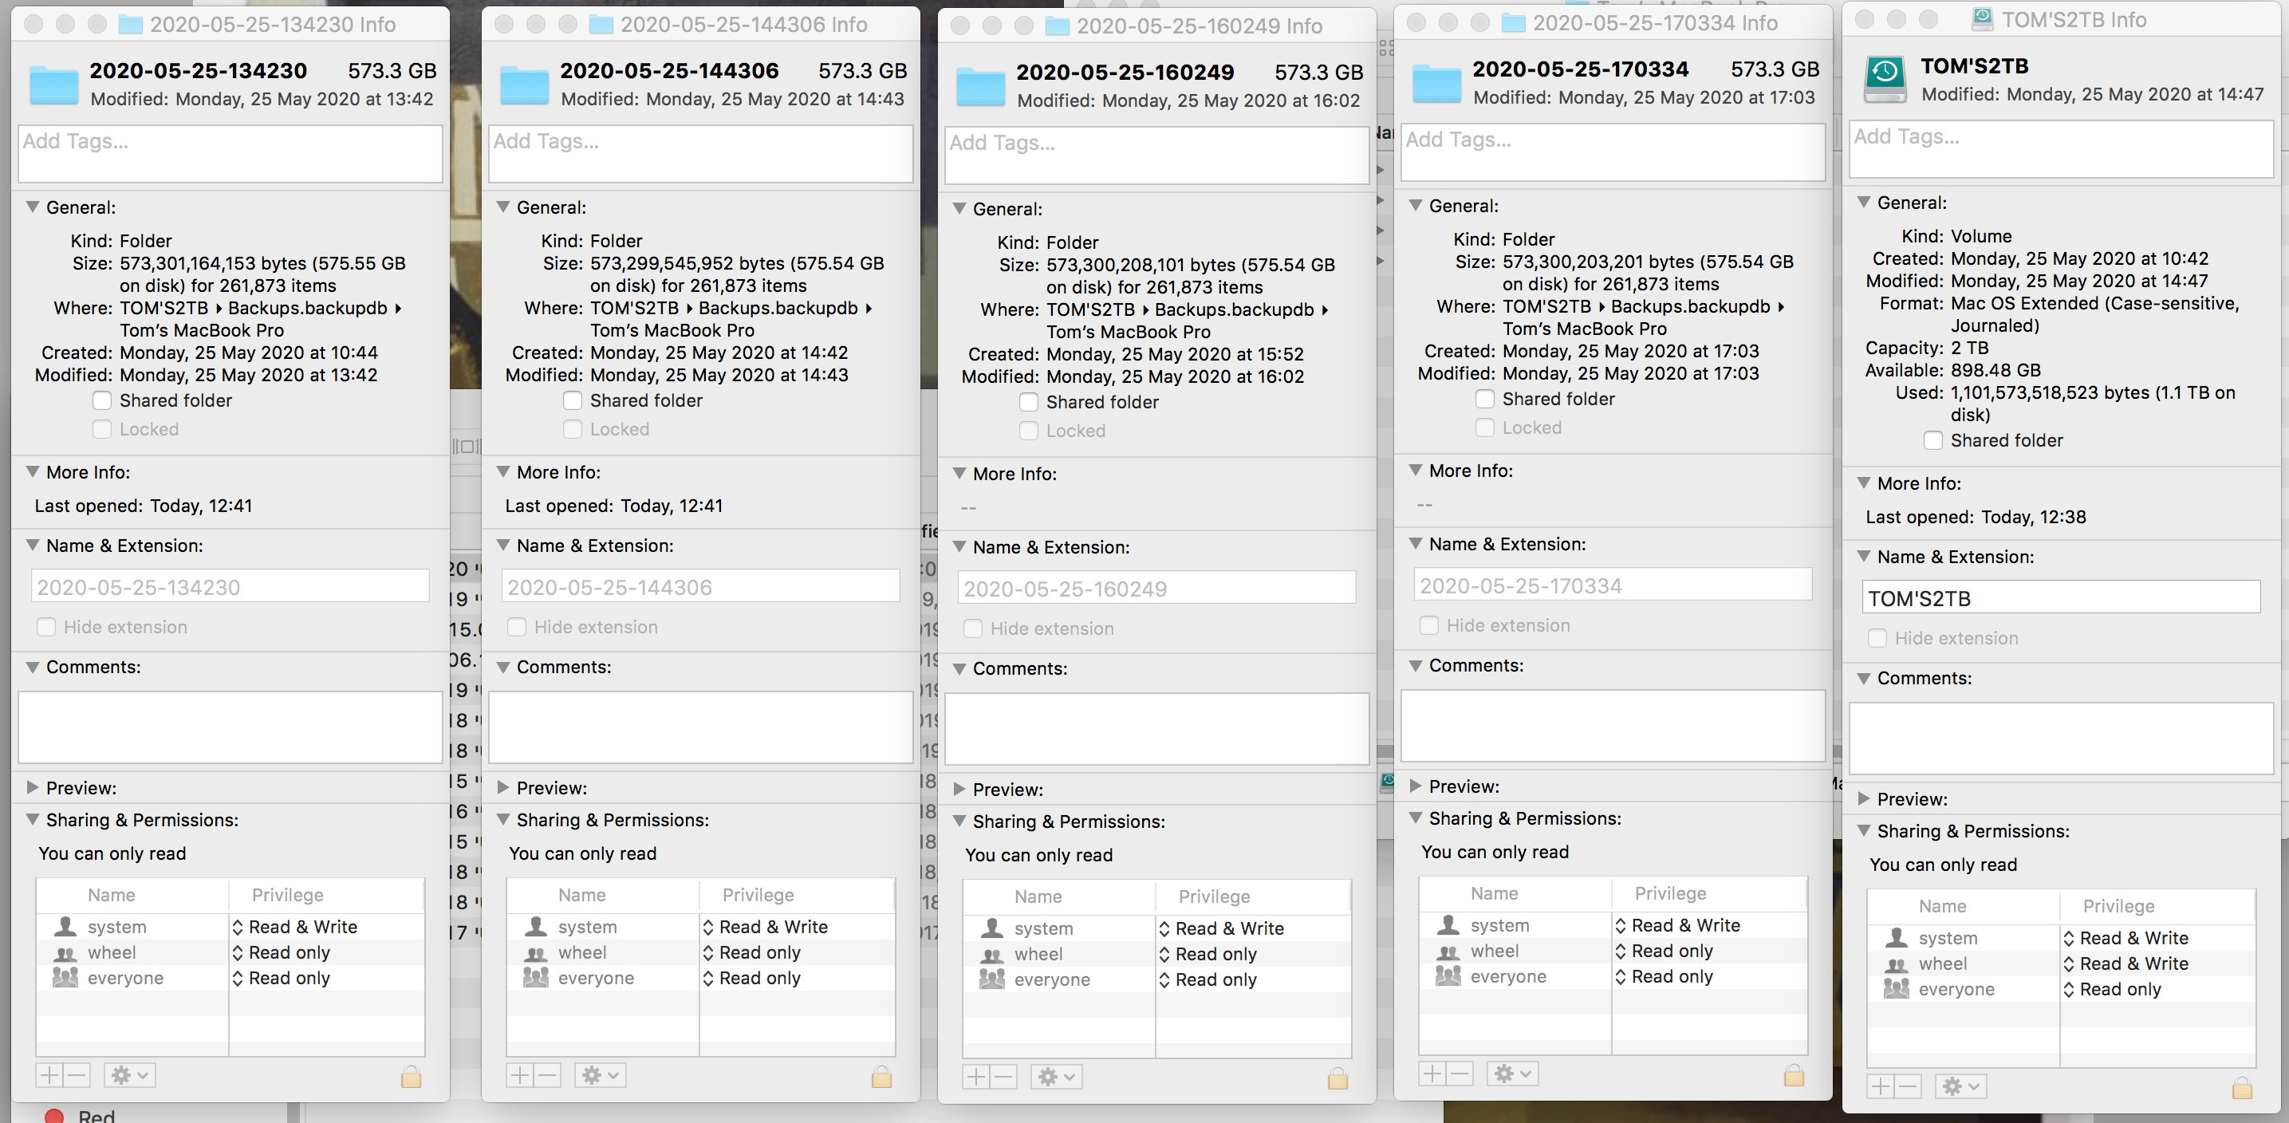Open gear action menu in 2020-05-25-170334 window
This screenshot has height=1123, width=2289.
1511,1074
